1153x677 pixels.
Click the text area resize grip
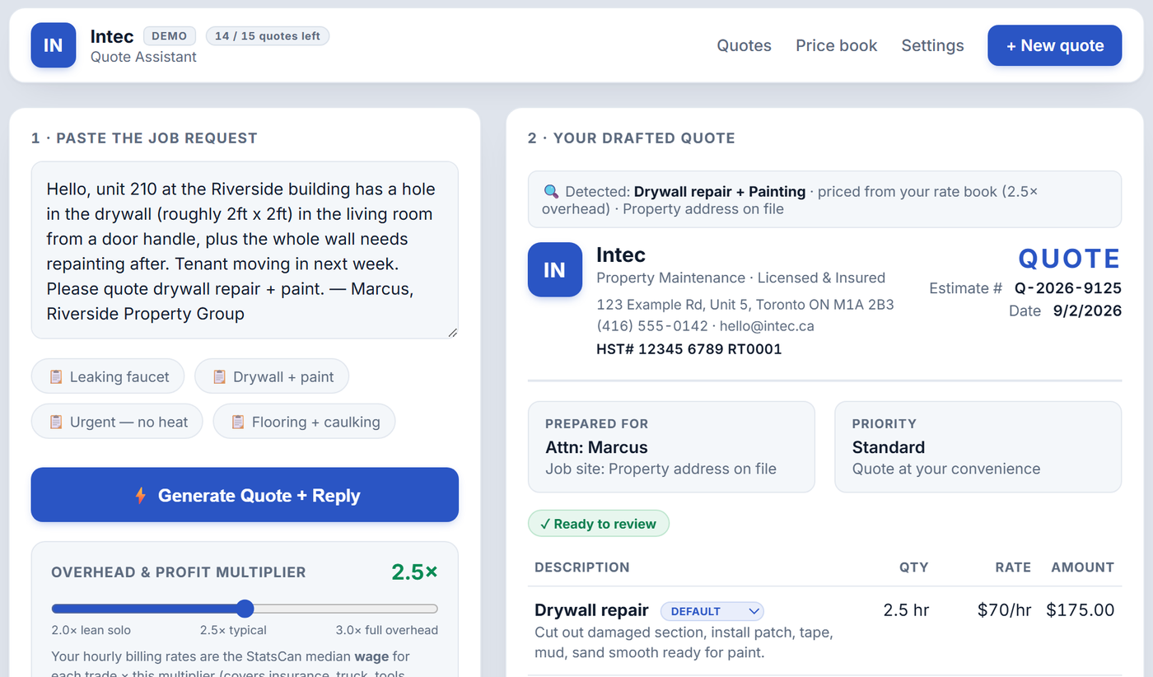click(452, 333)
